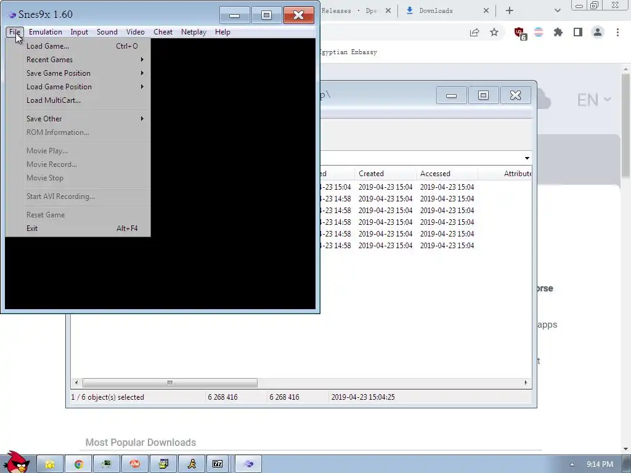Open the Video menu in Snes9x

(x=135, y=32)
